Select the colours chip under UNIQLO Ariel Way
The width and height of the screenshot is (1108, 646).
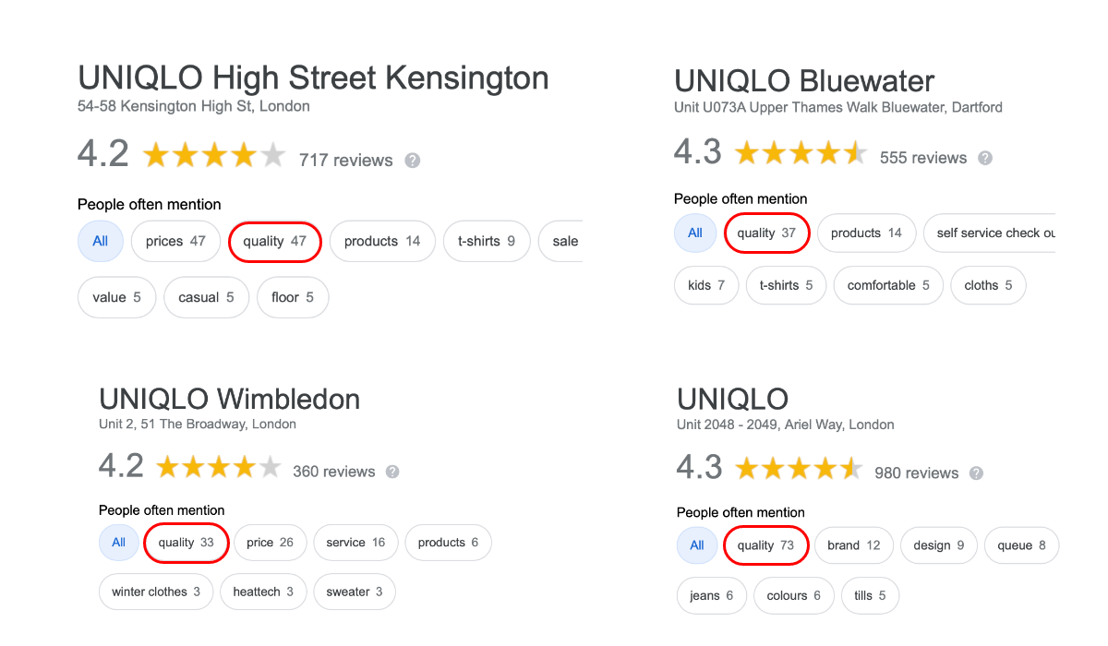point(793,595)
